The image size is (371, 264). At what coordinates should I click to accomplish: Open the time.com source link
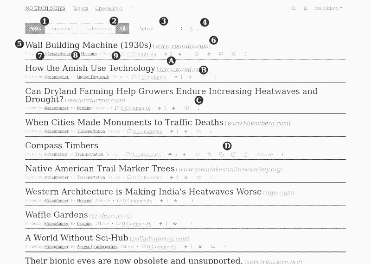tap(279, 193)
